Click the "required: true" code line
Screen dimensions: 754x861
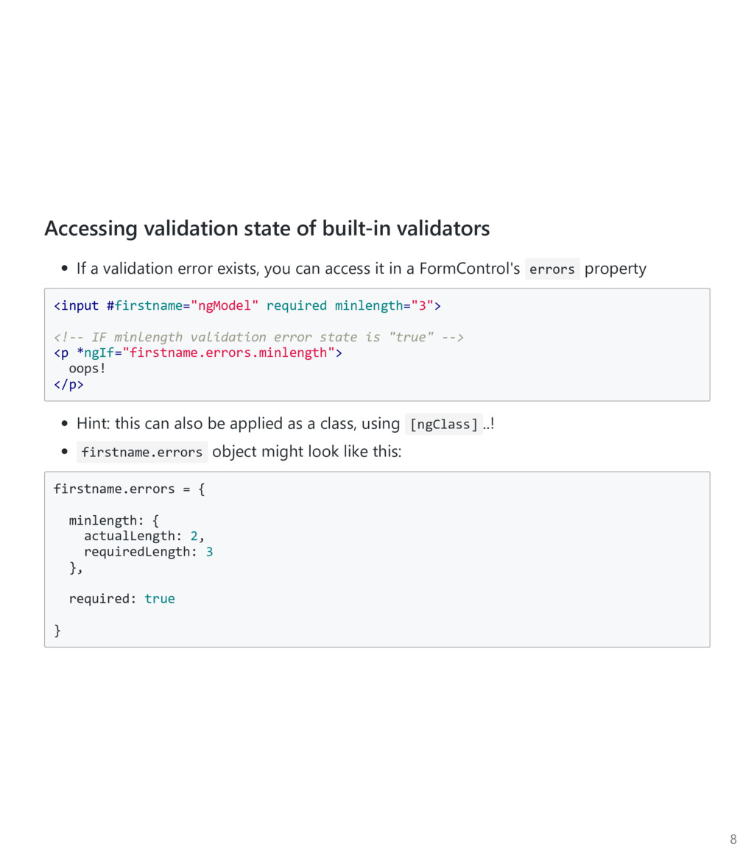[121, 599]
